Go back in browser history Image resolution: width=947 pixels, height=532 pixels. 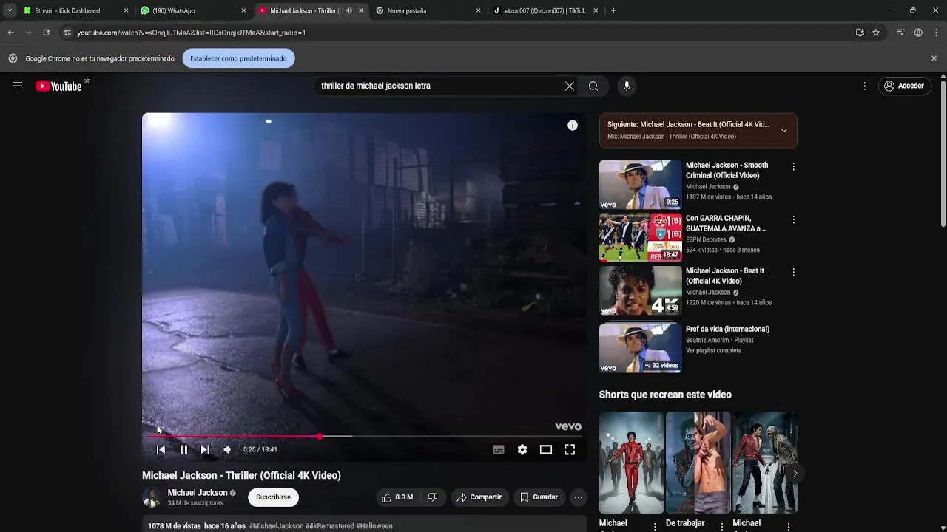tap(10, 33)
